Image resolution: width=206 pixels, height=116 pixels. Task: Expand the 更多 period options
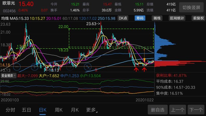point(92,110)
